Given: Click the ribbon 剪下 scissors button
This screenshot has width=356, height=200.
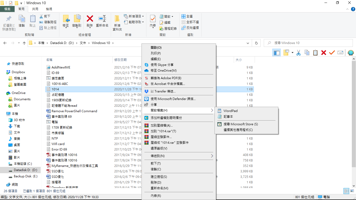Looking at the screenshot, I should [x=45, y=16].
